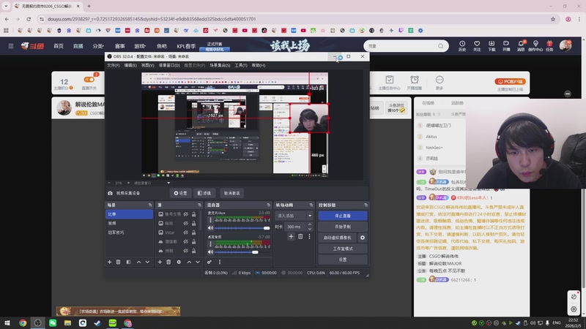586x329 pixels.
Task: Open 设置 in the Controls panel
Action: [x=343, y=260]
